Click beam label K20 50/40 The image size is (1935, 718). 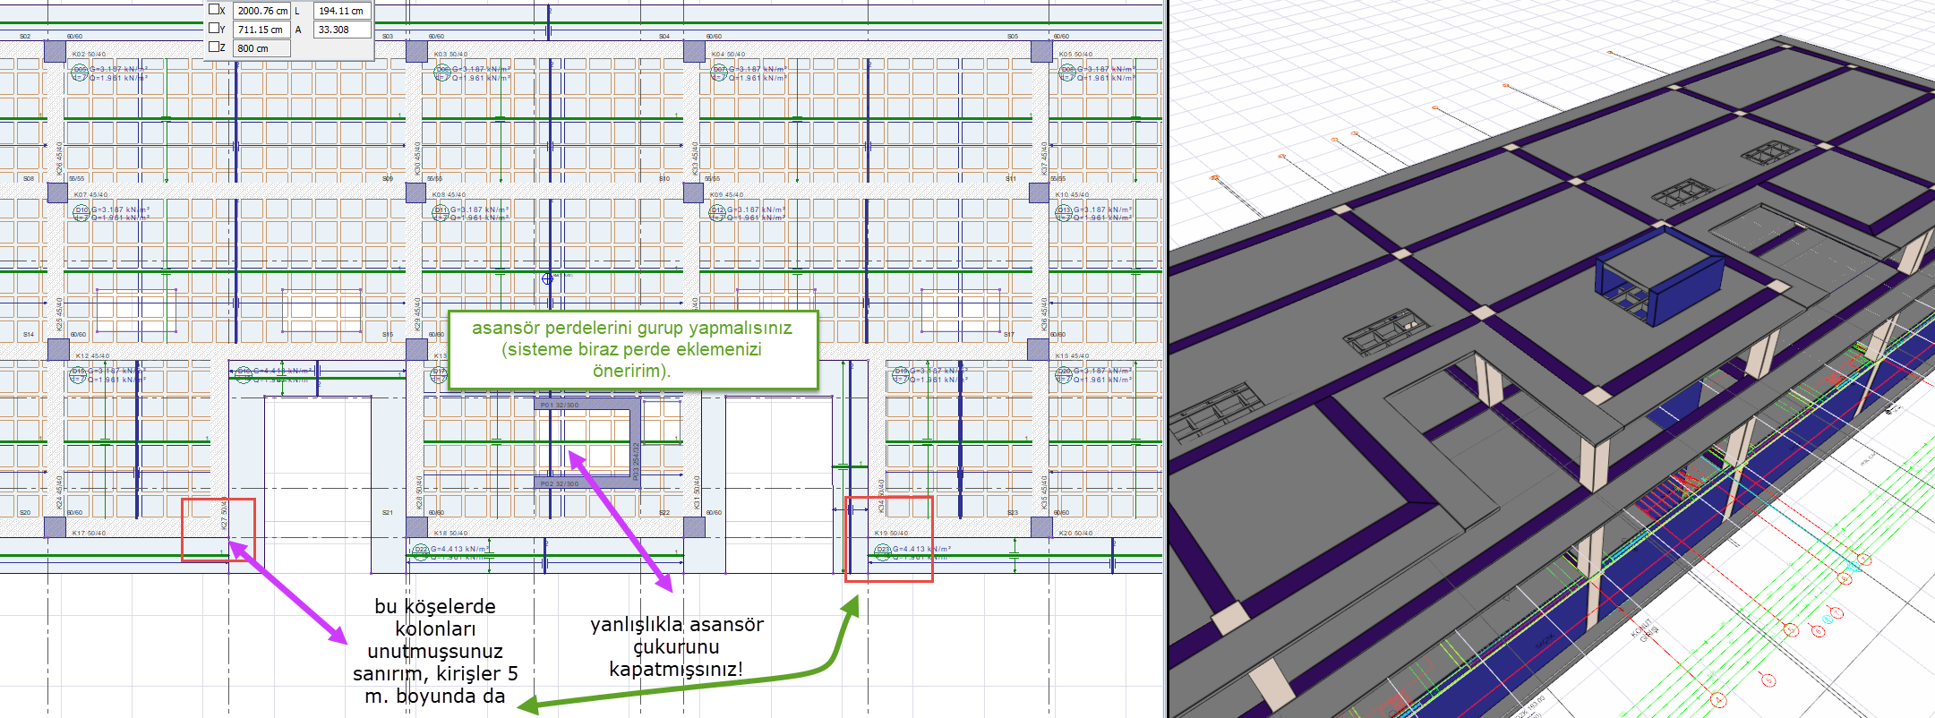click(x=1075, y=533)
